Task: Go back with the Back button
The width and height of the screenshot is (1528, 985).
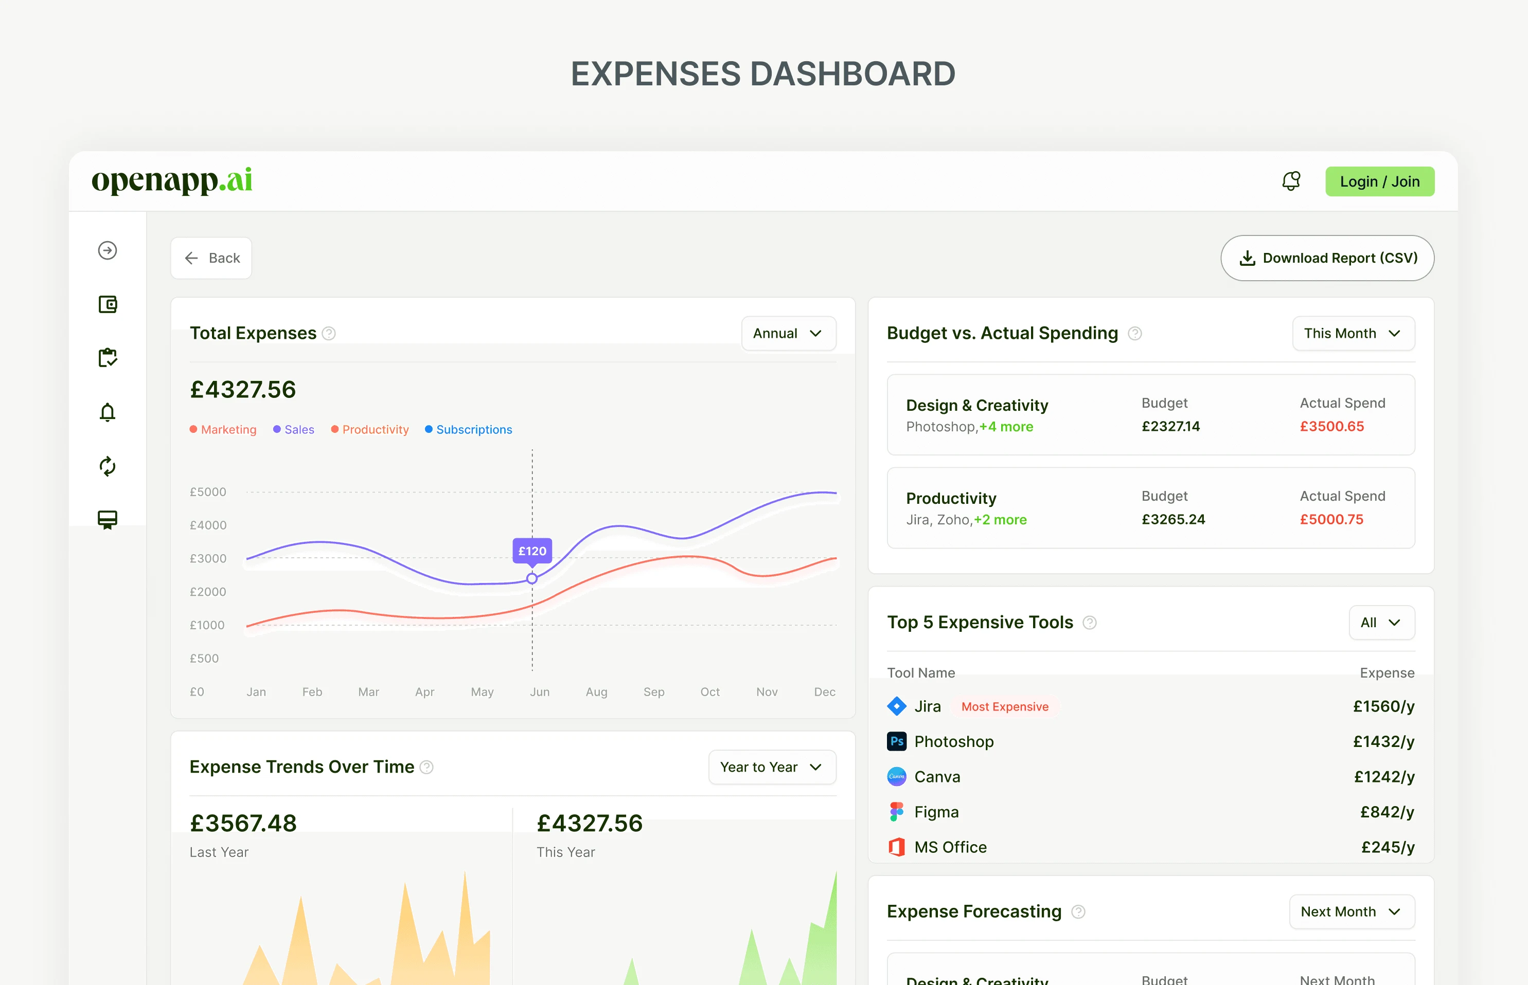Action: pos(211,258)
